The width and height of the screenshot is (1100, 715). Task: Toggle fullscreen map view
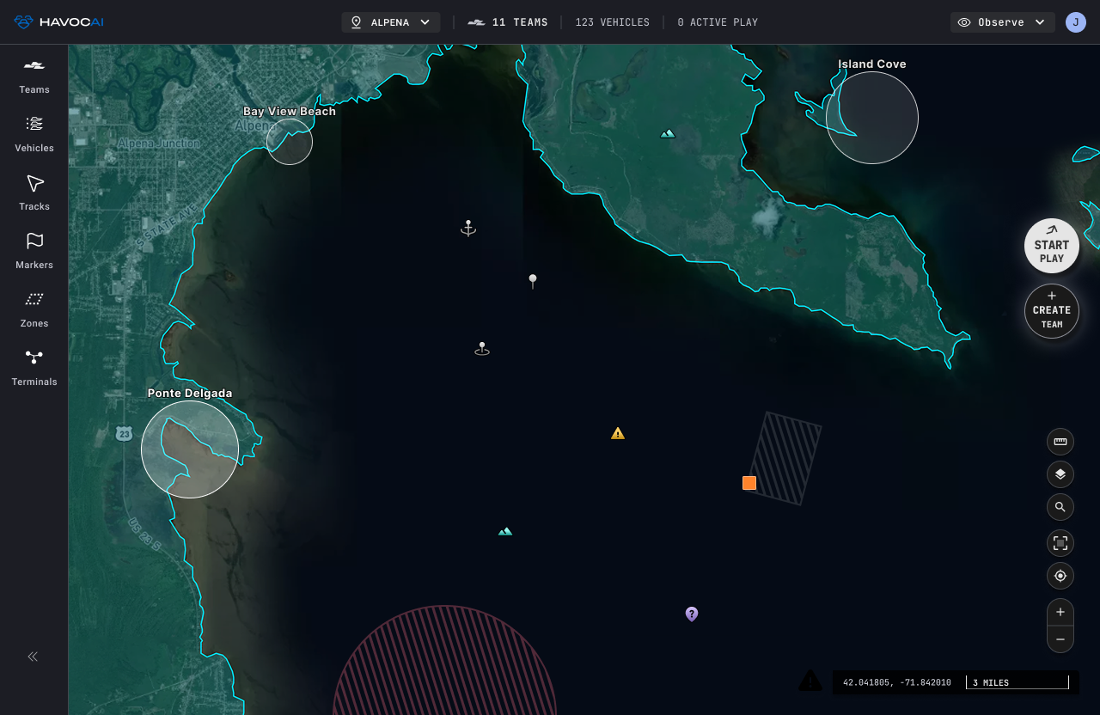pyautogui.click(x=1060, y=543)
